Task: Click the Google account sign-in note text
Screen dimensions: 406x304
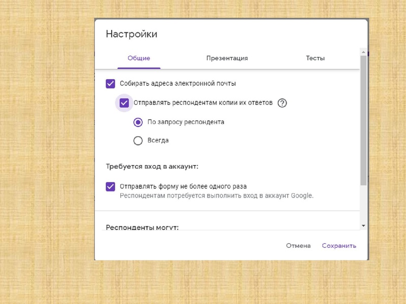Action: point(217,195)
